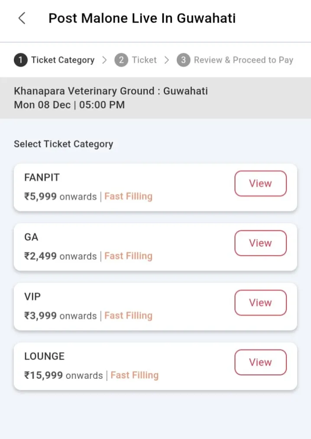Tap the ₹3,999 onwards VIP price
This screenshot has width=311, height=439.
60,316
